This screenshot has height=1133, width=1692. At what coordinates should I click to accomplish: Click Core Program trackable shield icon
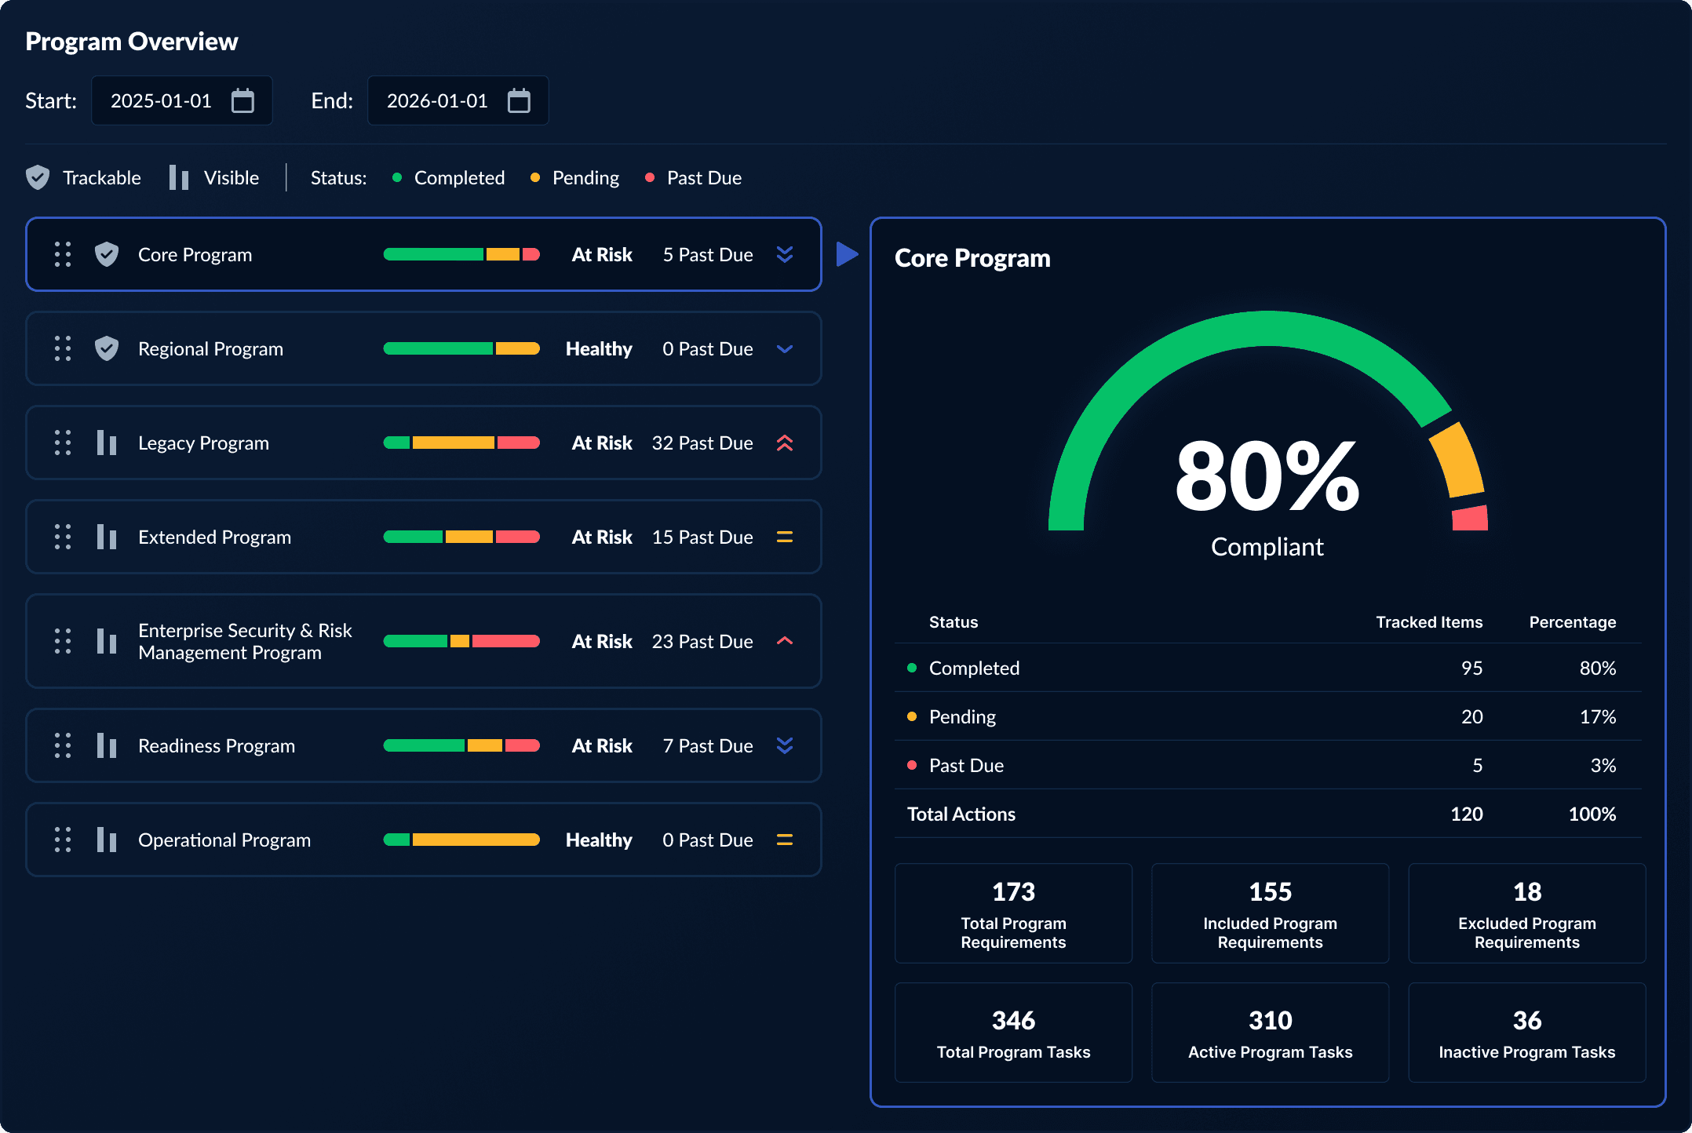point(107,254)
